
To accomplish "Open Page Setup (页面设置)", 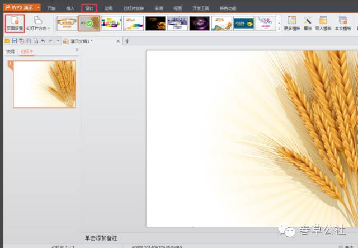I will coord(15,24).
